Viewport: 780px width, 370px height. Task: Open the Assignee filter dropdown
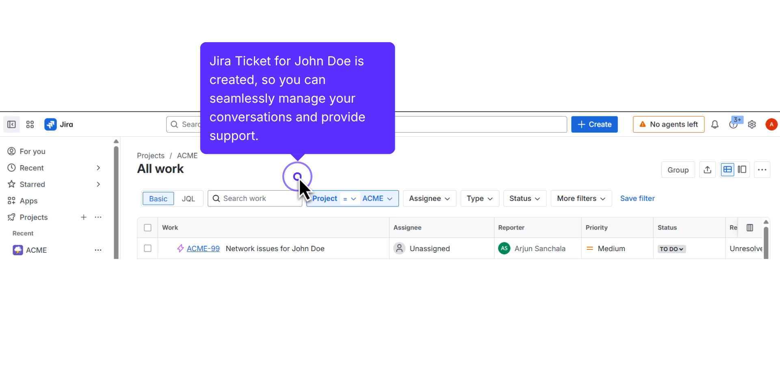429,198
